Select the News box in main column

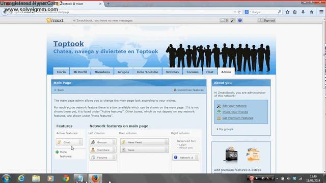pos(144,150)
